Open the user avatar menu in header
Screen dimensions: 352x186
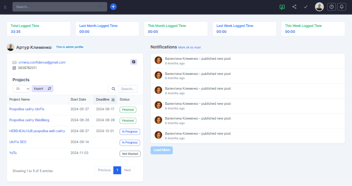click(319, 7)
